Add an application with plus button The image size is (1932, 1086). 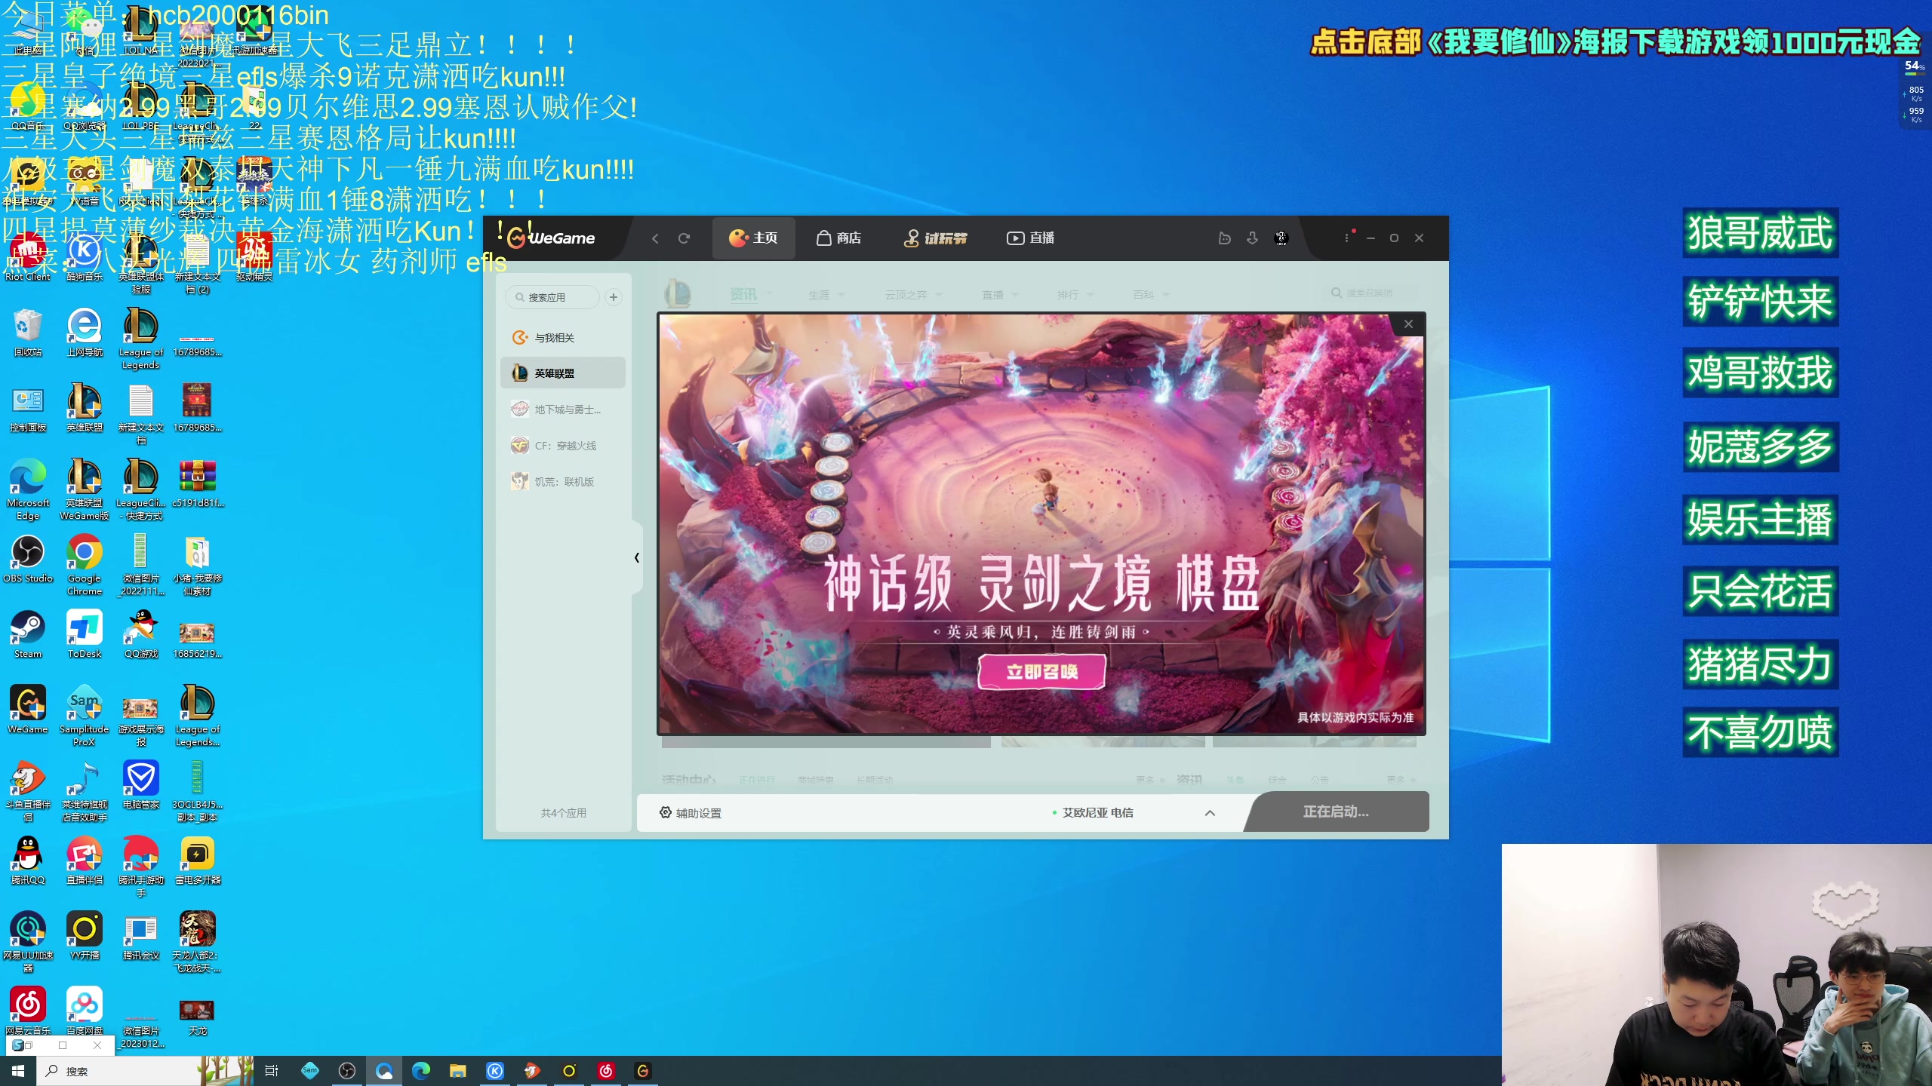click(x=614, y=297)
